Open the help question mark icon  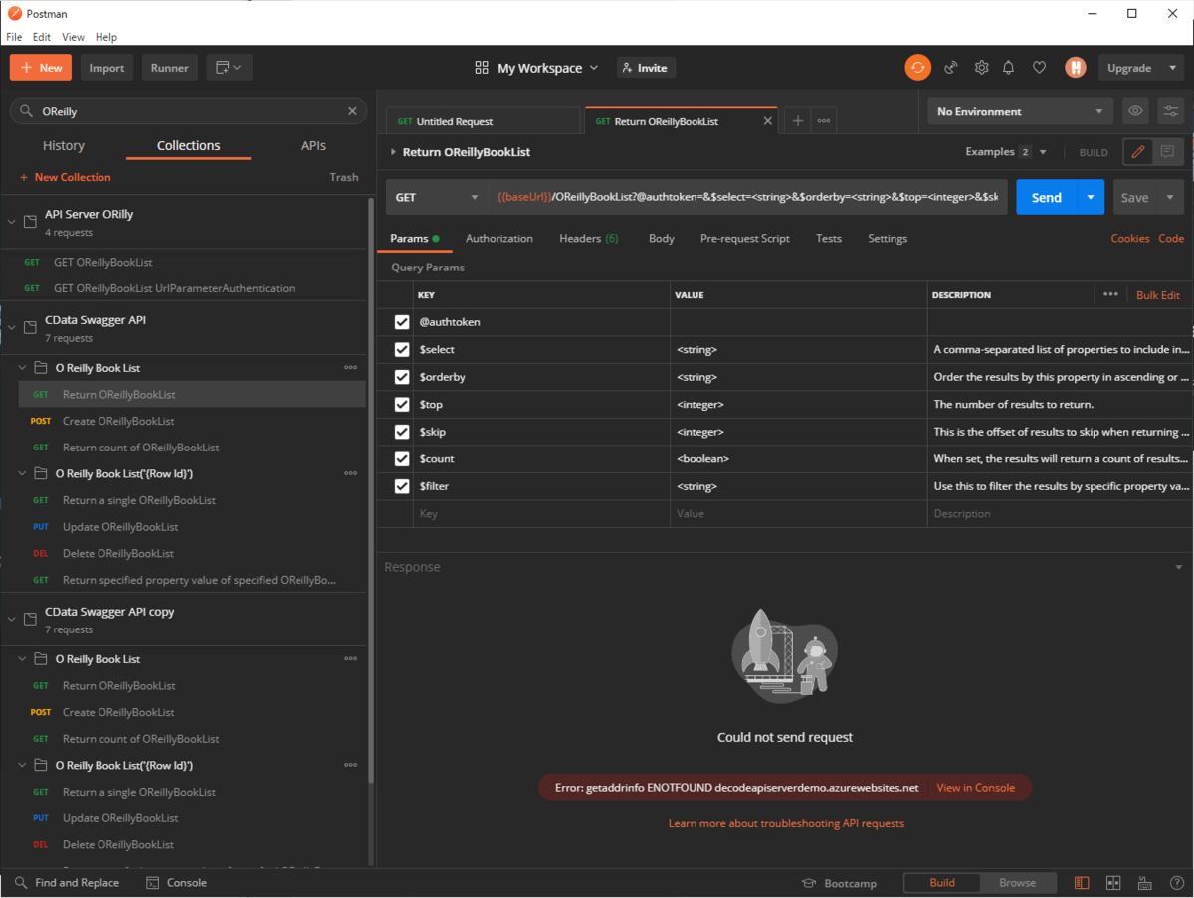(x=1177, y=883)
